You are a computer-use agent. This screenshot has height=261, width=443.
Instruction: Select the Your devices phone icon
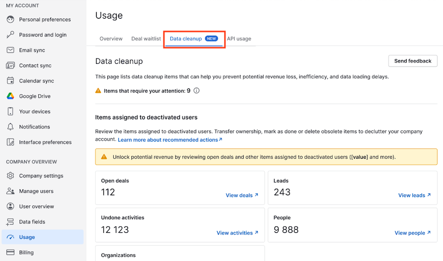tap(10, 112)
